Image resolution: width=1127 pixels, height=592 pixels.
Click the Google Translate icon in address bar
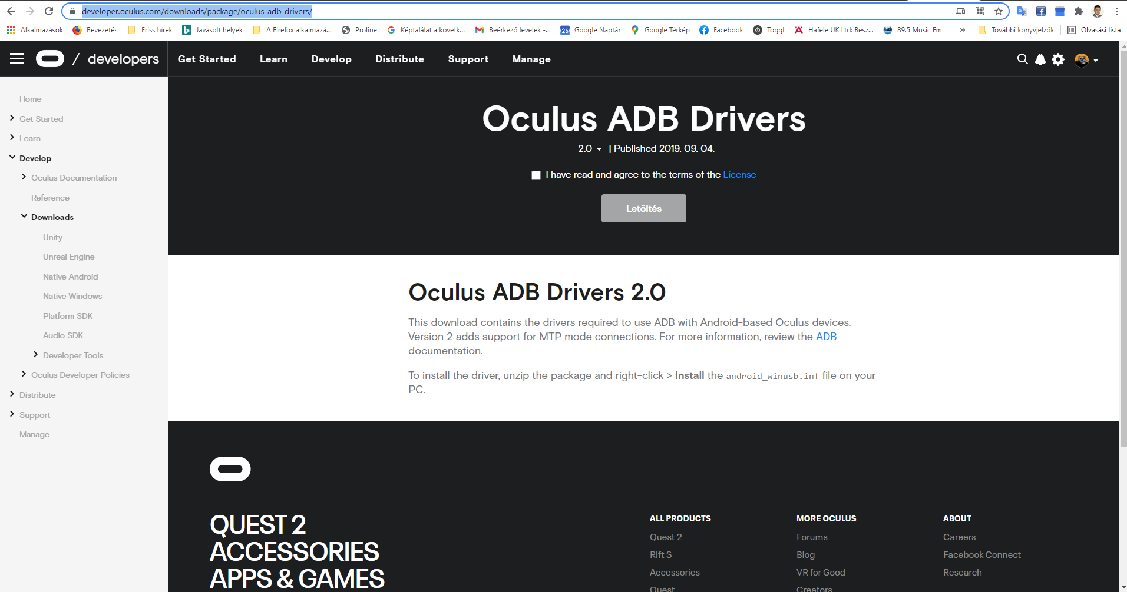[1022, 11]
